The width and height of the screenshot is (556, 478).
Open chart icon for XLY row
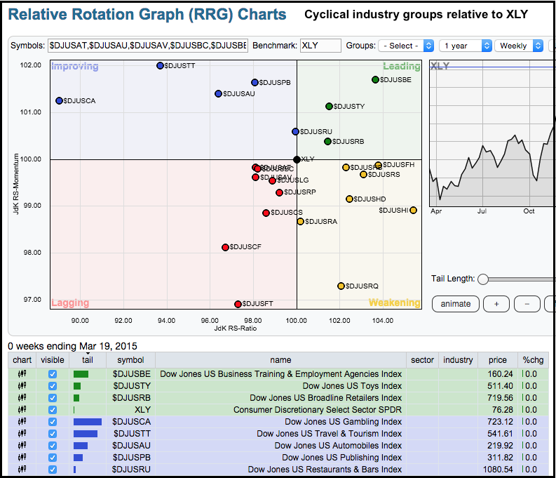tap(22, 409)
